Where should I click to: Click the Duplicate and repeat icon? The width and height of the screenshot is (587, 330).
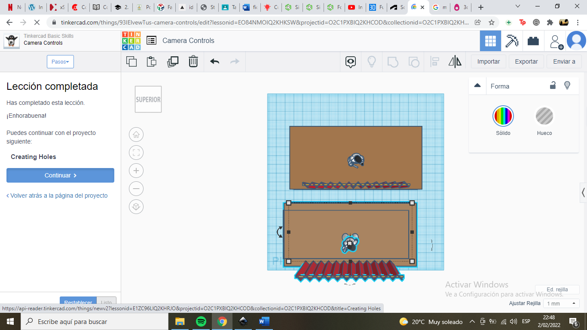(x=172, y=61)
